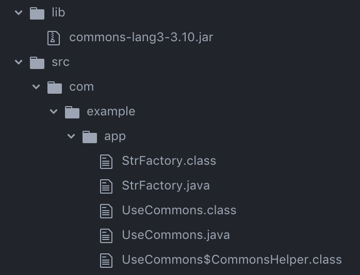Click the app folder icon
The image size is (360, 275).
[90, 136]
